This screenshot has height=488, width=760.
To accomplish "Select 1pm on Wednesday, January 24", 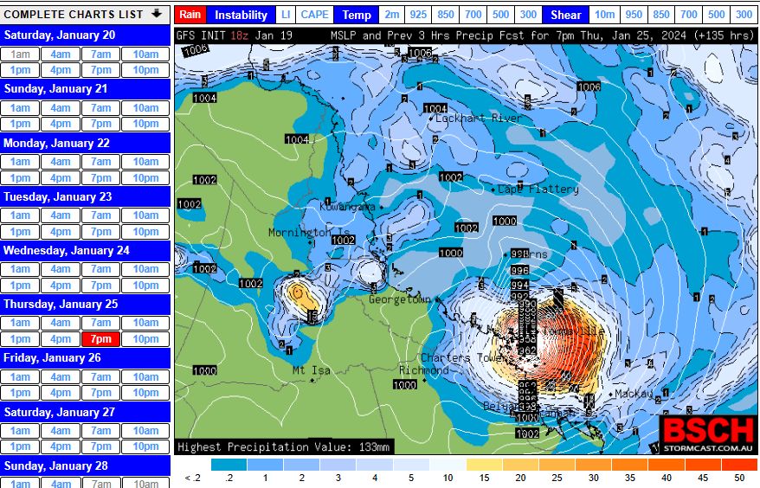I will (20, 286).
